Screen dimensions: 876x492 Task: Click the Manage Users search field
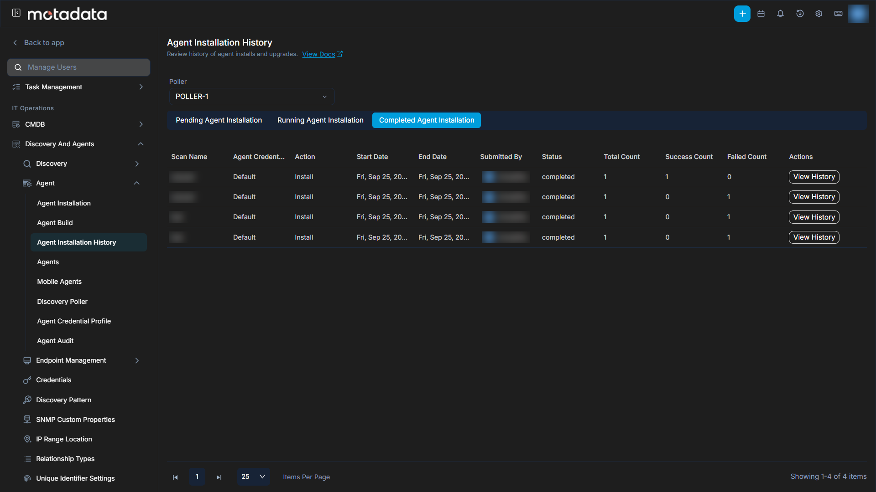pos(78,67)
